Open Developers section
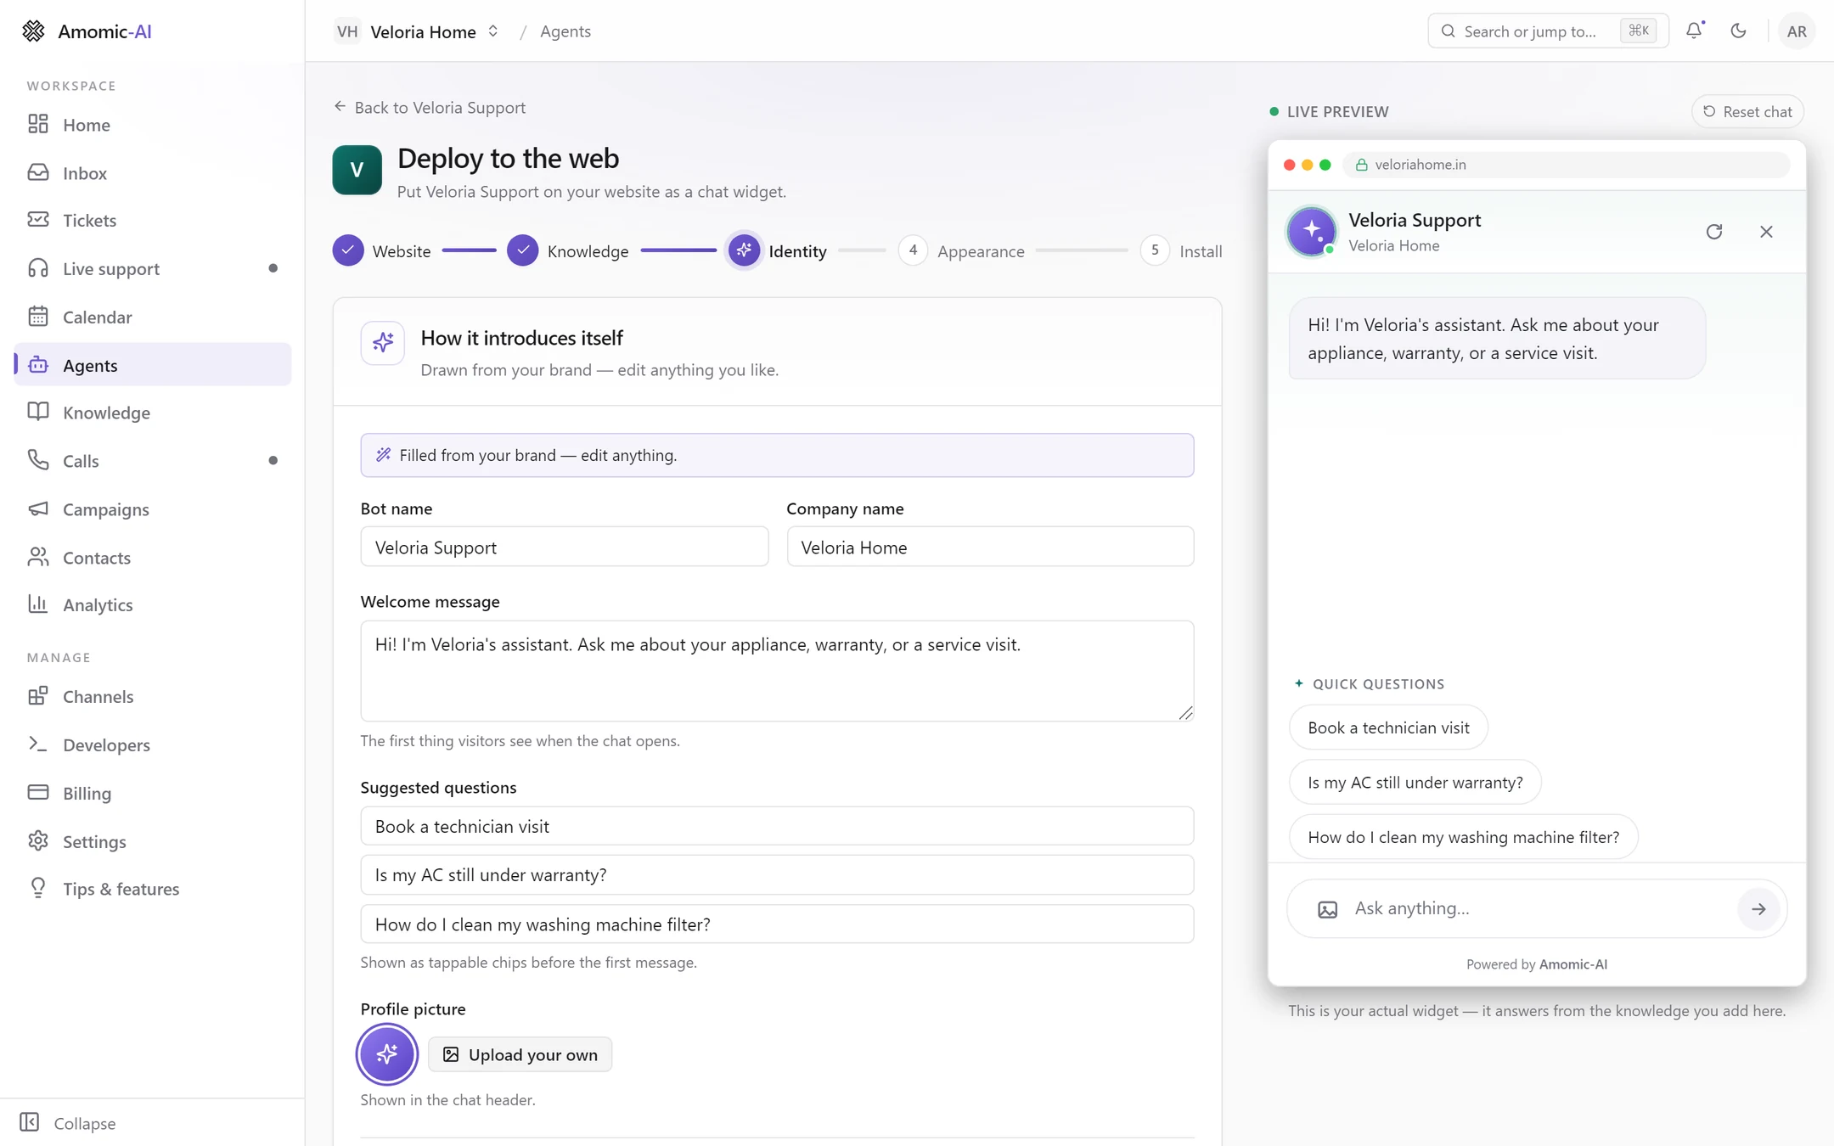This screenshot has width=1834, height=1146. (x=153, y=744)
